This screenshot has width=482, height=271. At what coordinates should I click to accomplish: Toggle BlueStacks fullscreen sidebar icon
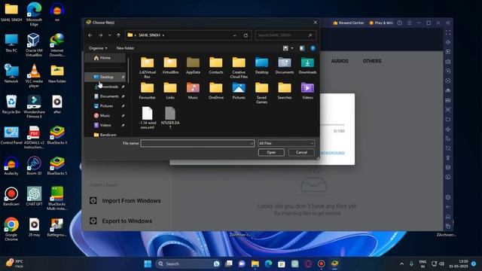448,32
